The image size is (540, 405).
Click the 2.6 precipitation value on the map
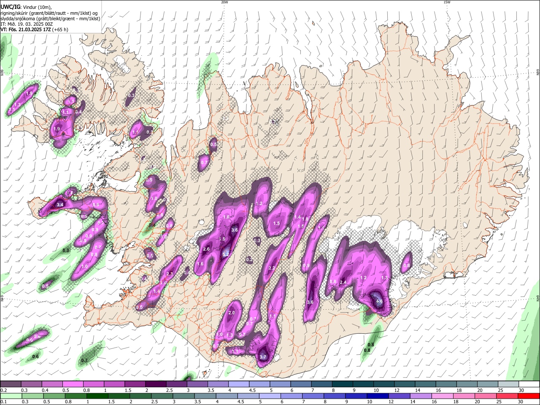coord(206,249)
